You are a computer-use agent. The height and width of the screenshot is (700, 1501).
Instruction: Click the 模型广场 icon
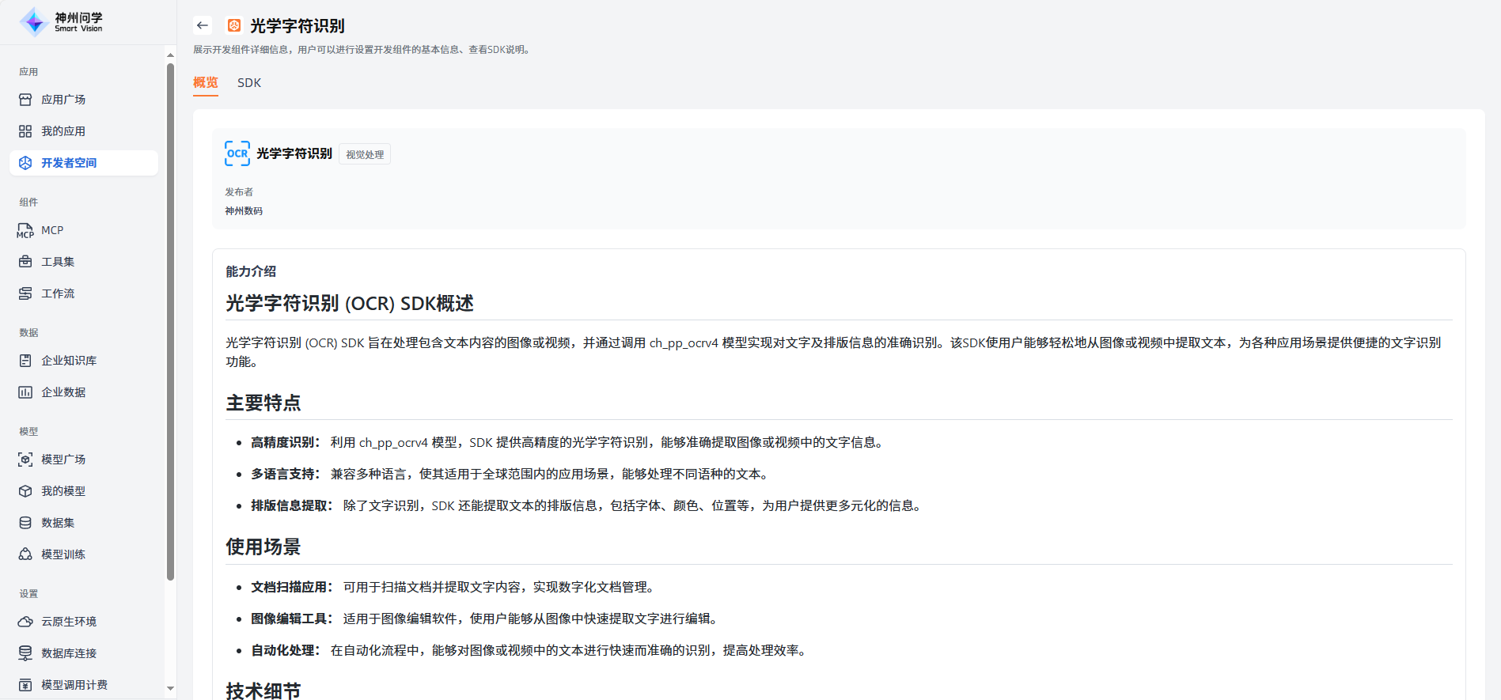click(25, 460)
